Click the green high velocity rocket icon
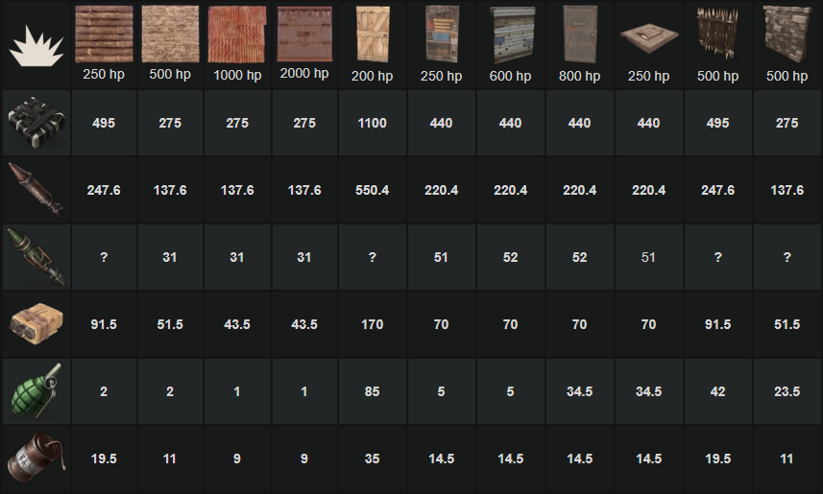 [x=36, y=257]
